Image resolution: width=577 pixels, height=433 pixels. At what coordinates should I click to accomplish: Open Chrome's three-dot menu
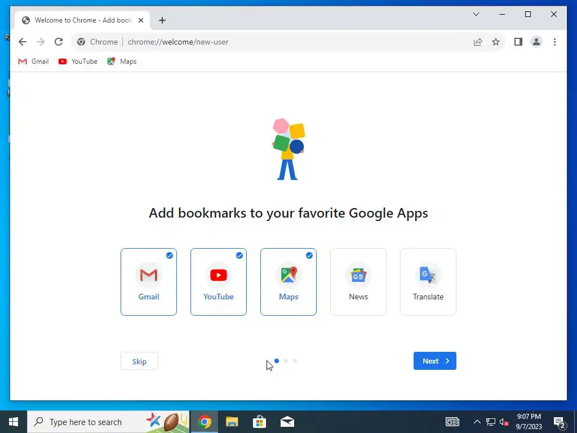click(x=554, y=42)
